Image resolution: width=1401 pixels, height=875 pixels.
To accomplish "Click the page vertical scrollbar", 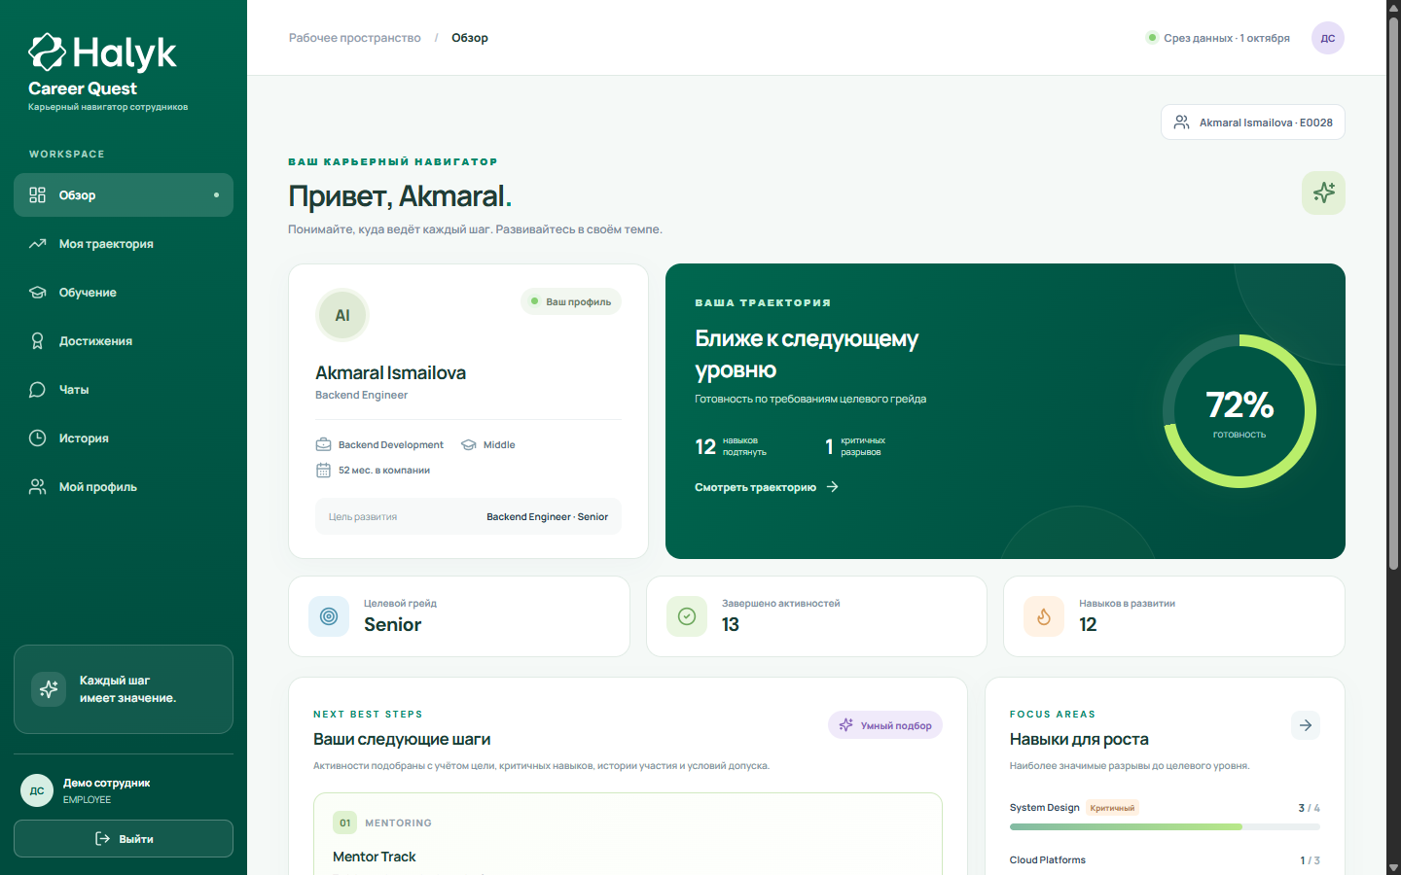I will (1393, 292).
